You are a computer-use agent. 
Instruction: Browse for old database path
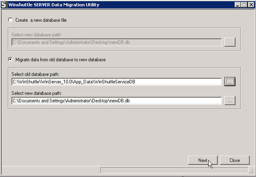coord(230,81)
